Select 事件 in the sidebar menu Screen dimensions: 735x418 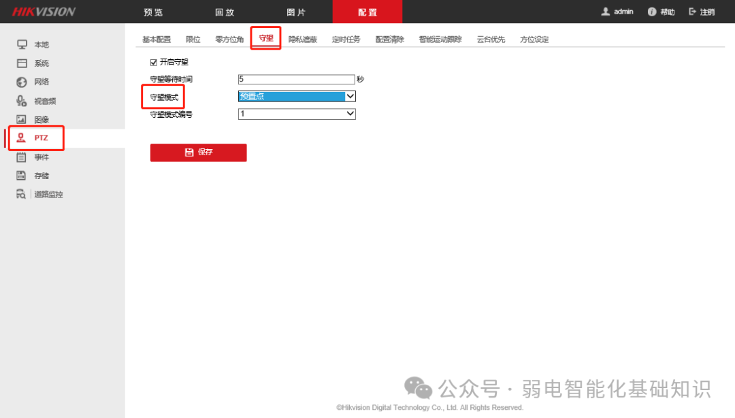42,157
